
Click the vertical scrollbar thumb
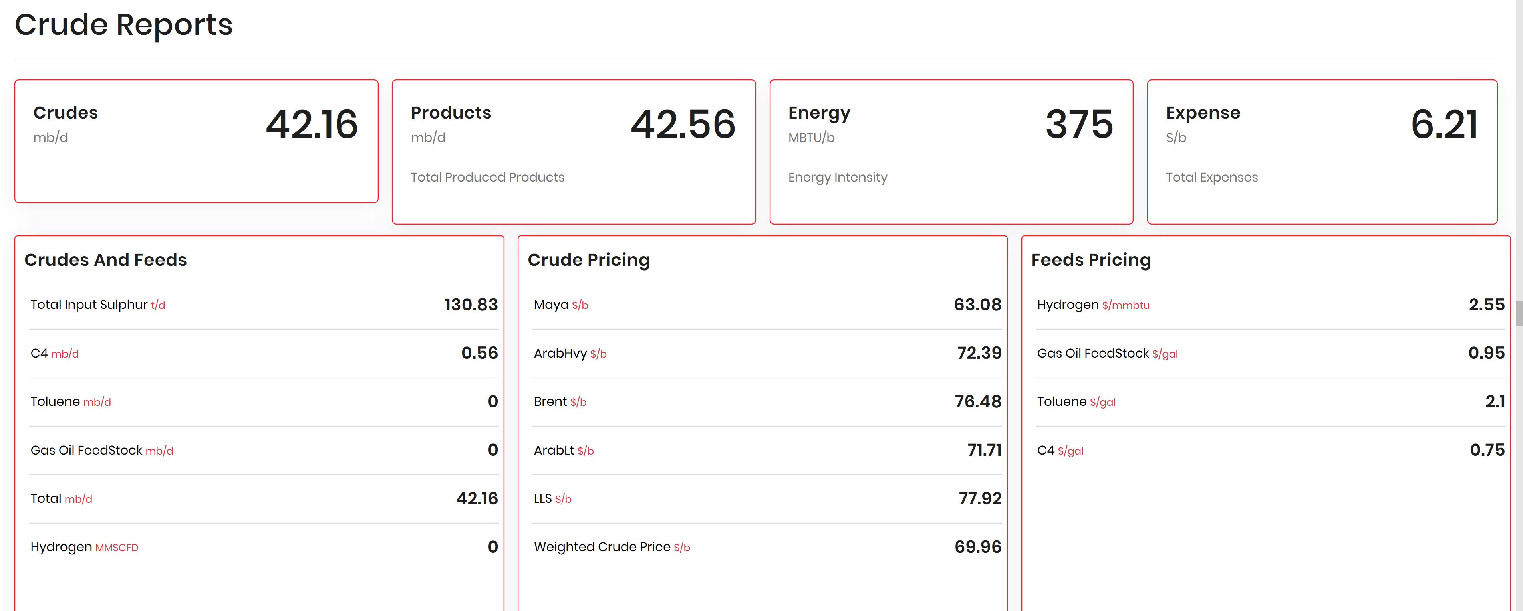click(x=1519, y=313)
